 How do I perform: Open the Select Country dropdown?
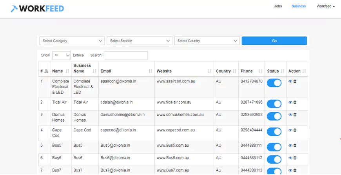tap(207, 41)
